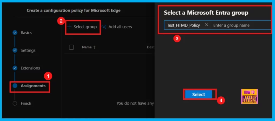Image resolution: width=275 pixels, height=121 pixels.
Task: Jump to the Finish step
Action: tap(26, 104)
